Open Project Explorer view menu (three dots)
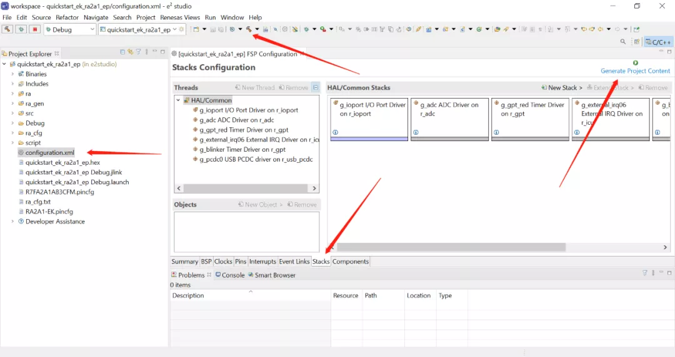Screen dimensions: 675x357 [x=147, y=52]
